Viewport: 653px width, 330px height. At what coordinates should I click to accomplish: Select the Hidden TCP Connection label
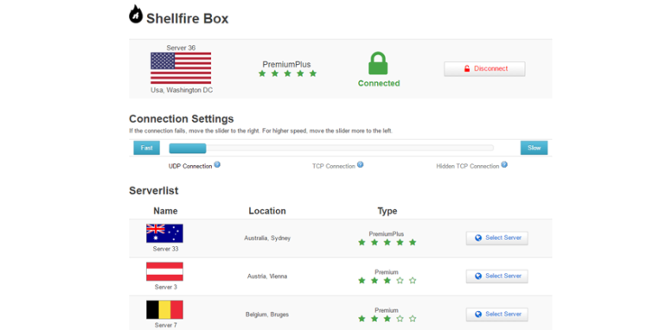[x=468, y=166]
